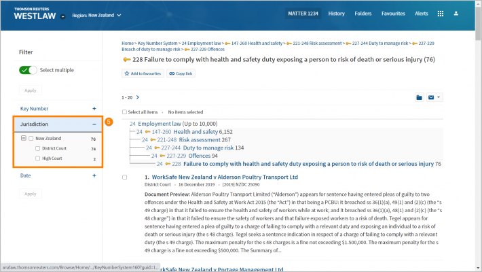Open the Folders menu
This screenshot has height=272, width=482.
pyautogui.click(x=363, y=14)
